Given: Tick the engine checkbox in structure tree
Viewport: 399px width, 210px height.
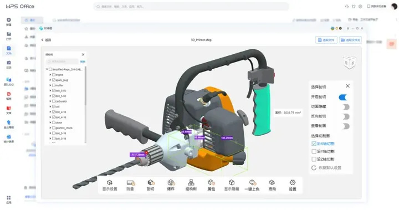Looking at the screenshot, I should [54, 75].
